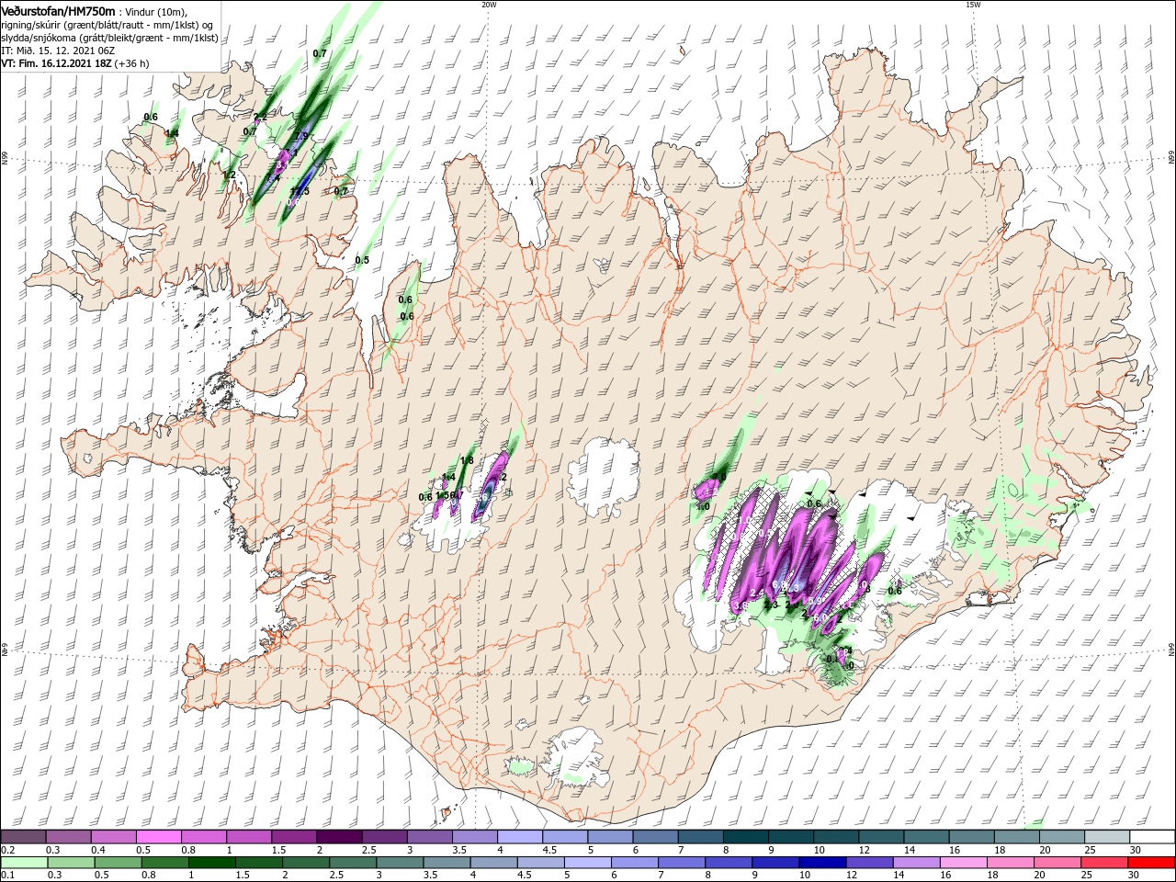Image resolution: width=1176 pixels, height=882 pixels.
Task: Select the light gray swatch between 25 and 30, top scale
Action: [x=1107, y=836]
